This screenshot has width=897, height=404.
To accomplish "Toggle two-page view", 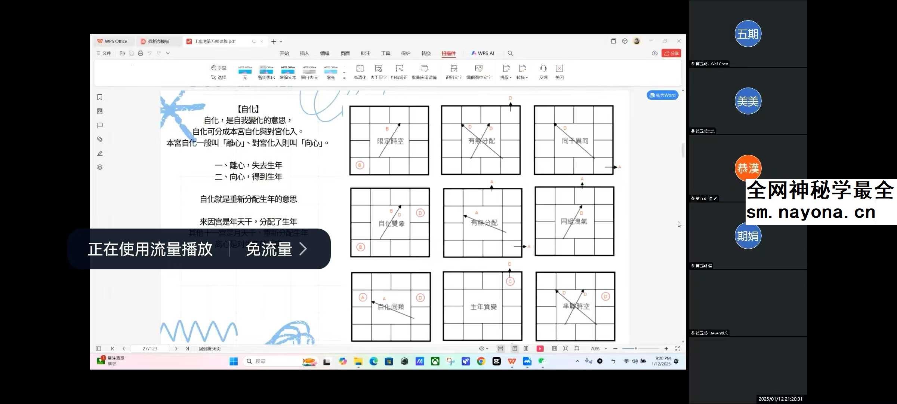I will (x=526, y=348).
